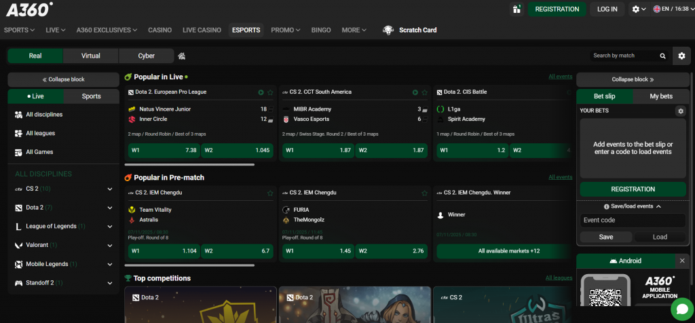Favorite the Dota 2 European Pro League match
695x323 pixels.
point(270,92)
